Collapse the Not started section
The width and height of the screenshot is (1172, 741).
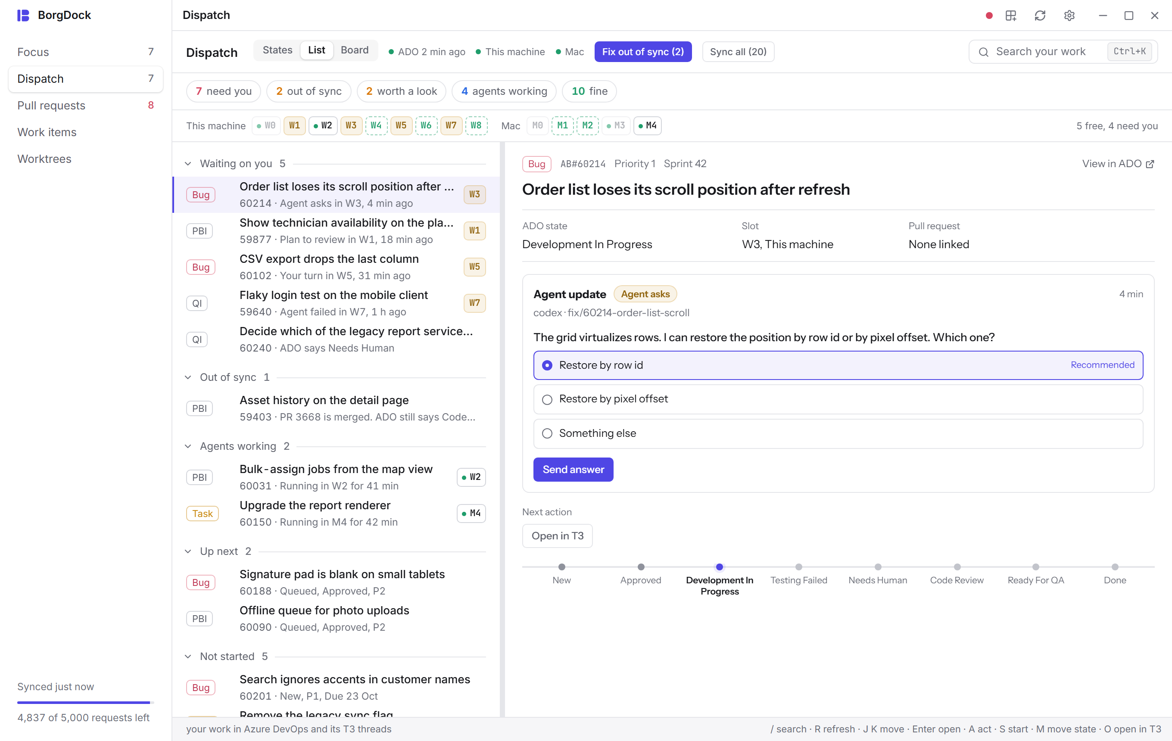pyautogui.click(x=188, y=657)
